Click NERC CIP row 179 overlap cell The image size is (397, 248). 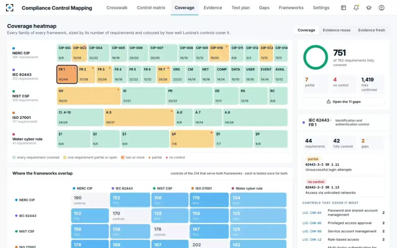pos(209,200)
